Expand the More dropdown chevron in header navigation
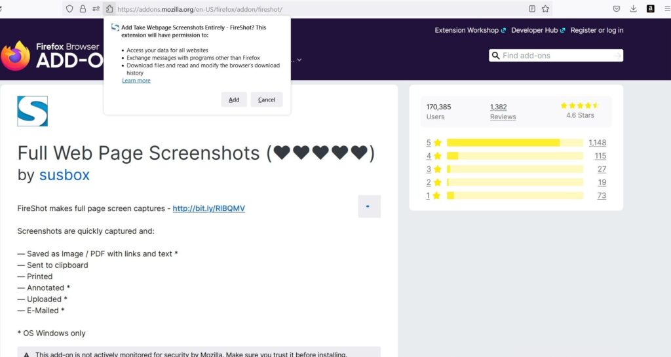The width and height of the screenshot is (671, 357). tap(299, 60)
